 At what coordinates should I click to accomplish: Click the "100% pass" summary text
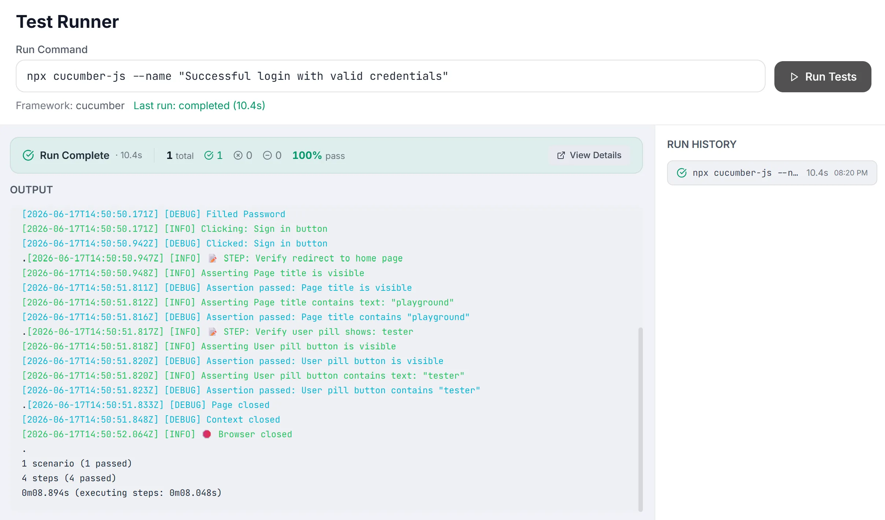[318, 155]
